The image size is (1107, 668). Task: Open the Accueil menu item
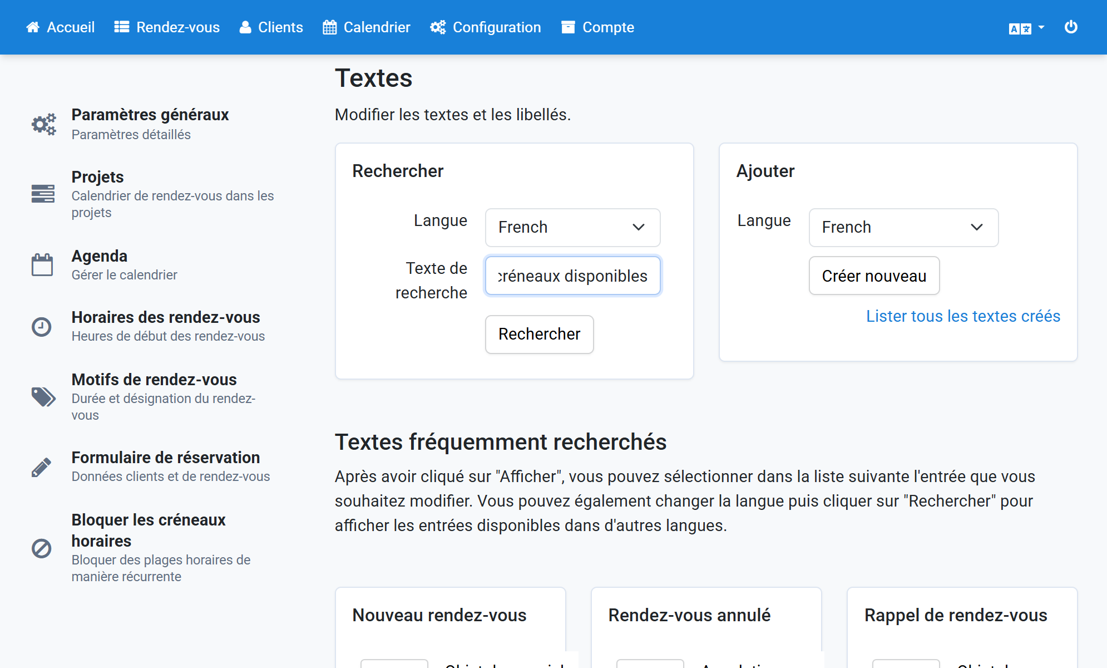coord(61,27)
